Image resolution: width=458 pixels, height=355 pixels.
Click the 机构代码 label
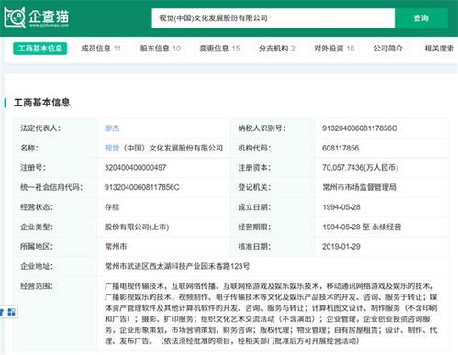254,148
